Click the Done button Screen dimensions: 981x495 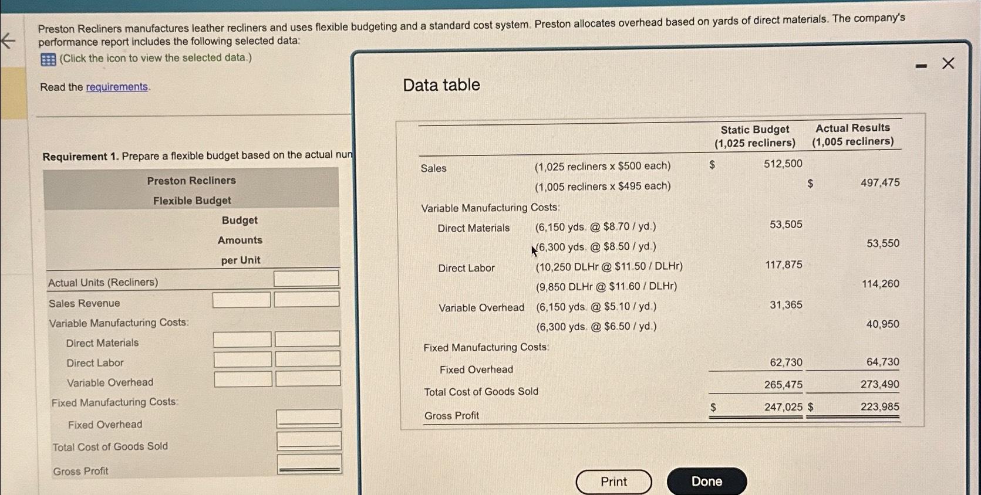(707, 481)
